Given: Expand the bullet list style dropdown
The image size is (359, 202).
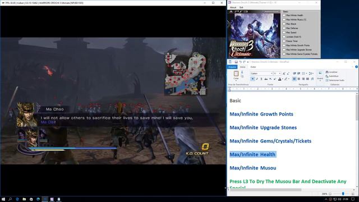Looking at the screenshot, I should tap(306, 74).
